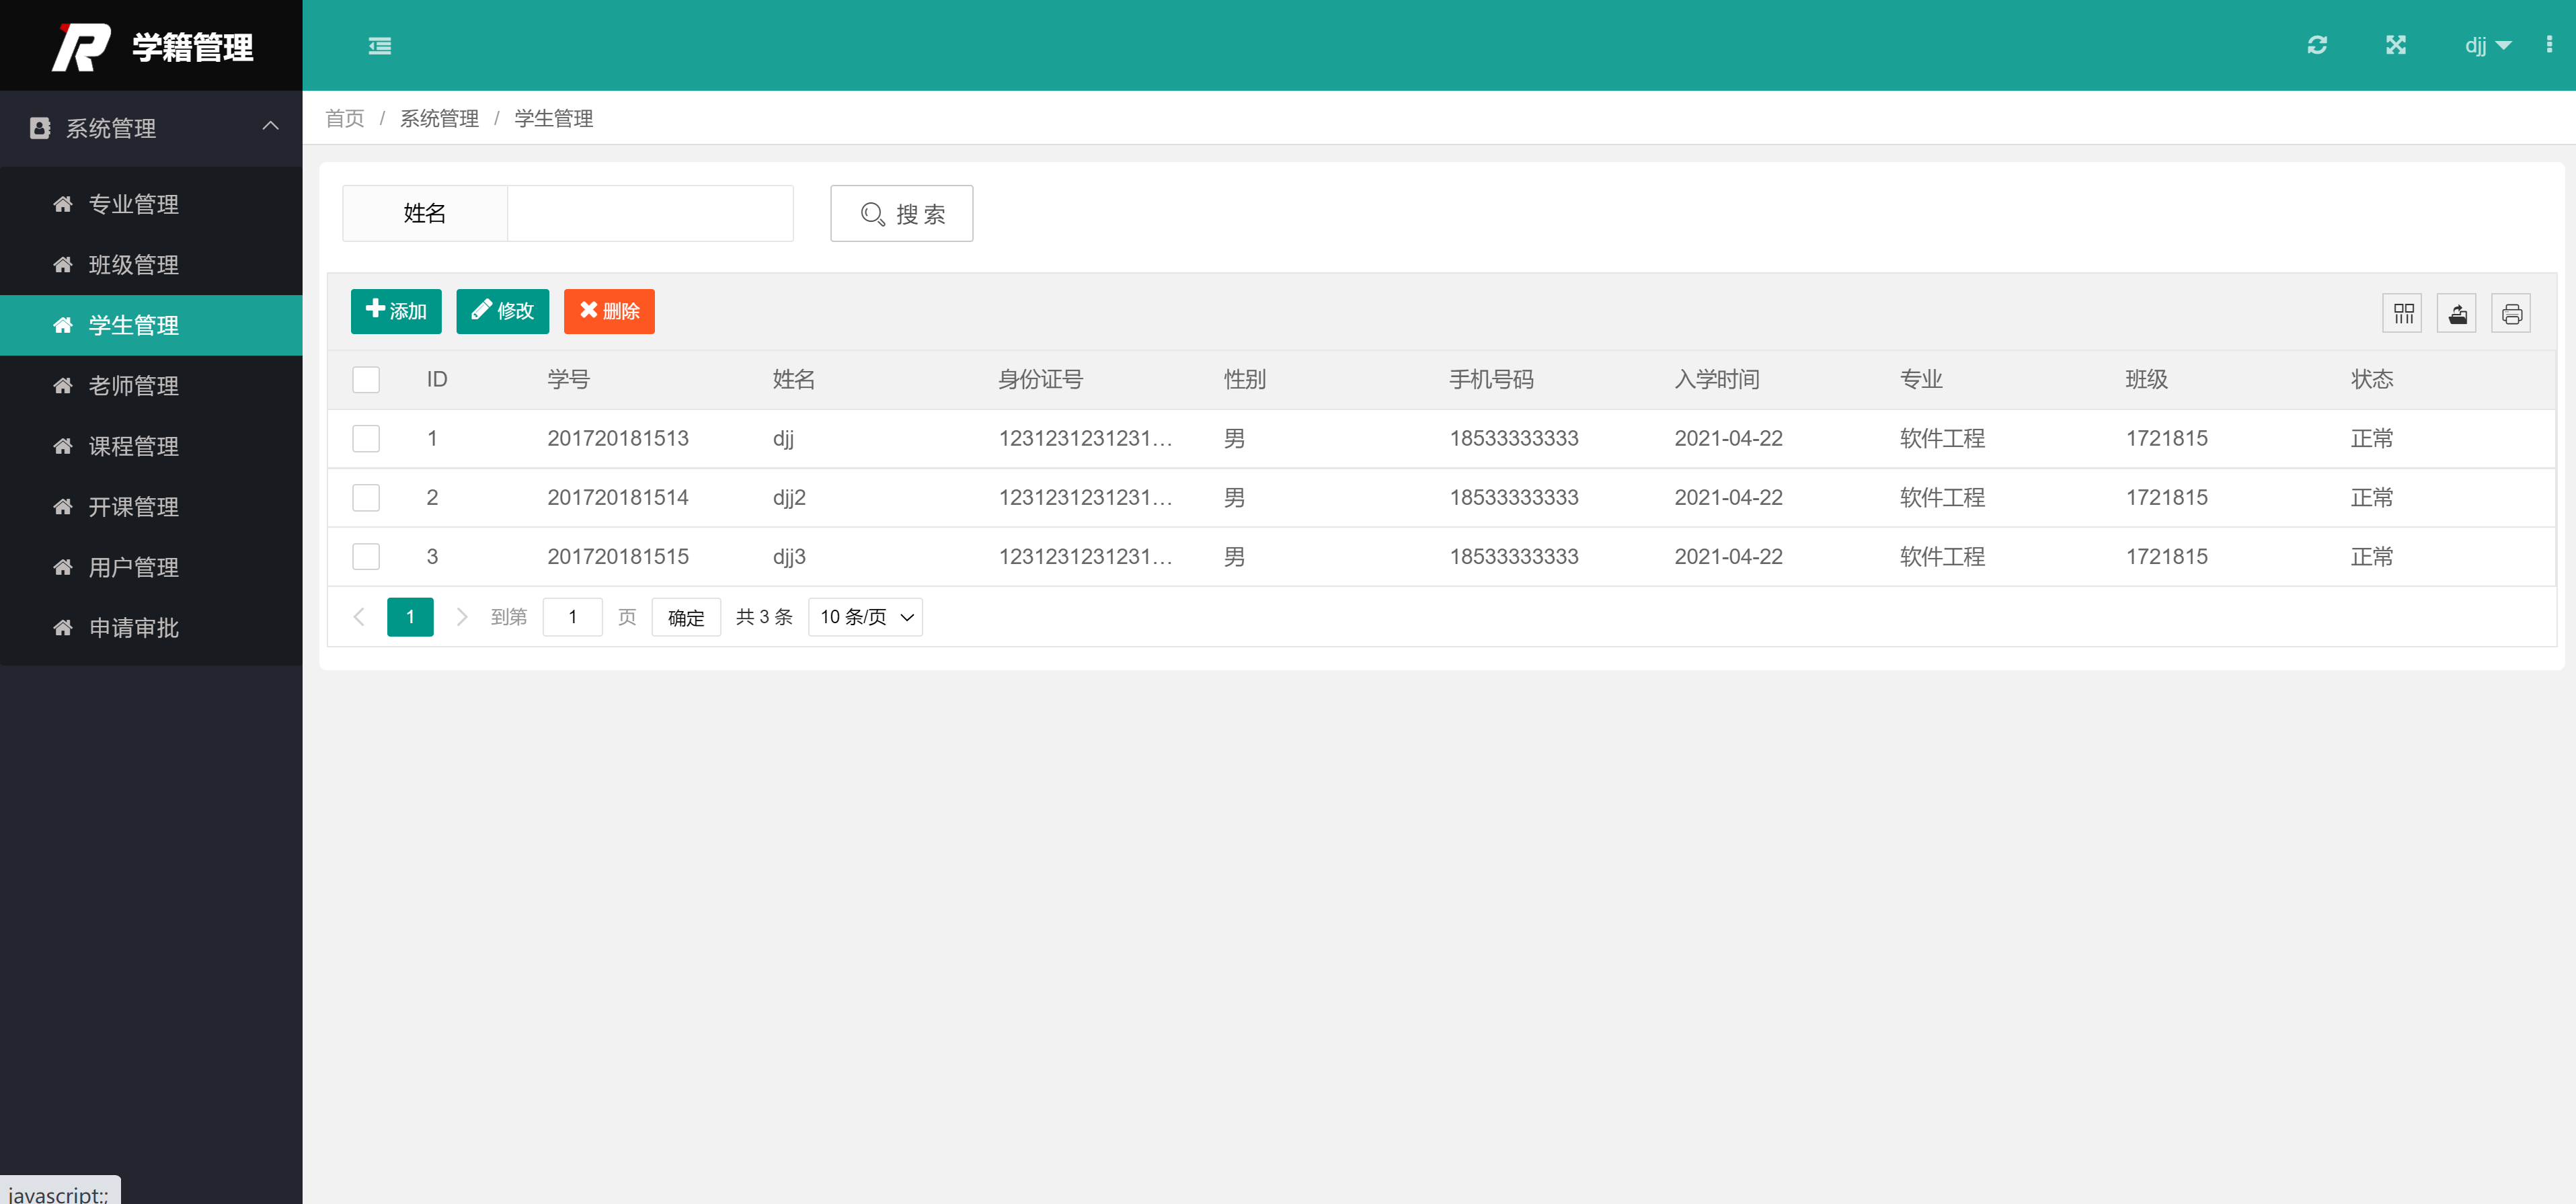This screenshot has width=2576, height=1204.
Task: Check the checkbox for student djj2
Action: pos(366,497)
